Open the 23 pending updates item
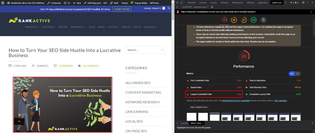Viewport: 315px width, 133px height. (67, 3)
